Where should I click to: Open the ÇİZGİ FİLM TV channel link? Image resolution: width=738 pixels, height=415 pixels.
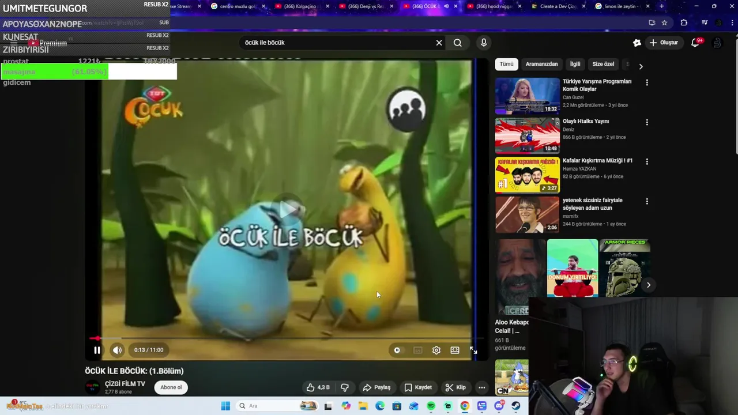[x=125, y=384]
